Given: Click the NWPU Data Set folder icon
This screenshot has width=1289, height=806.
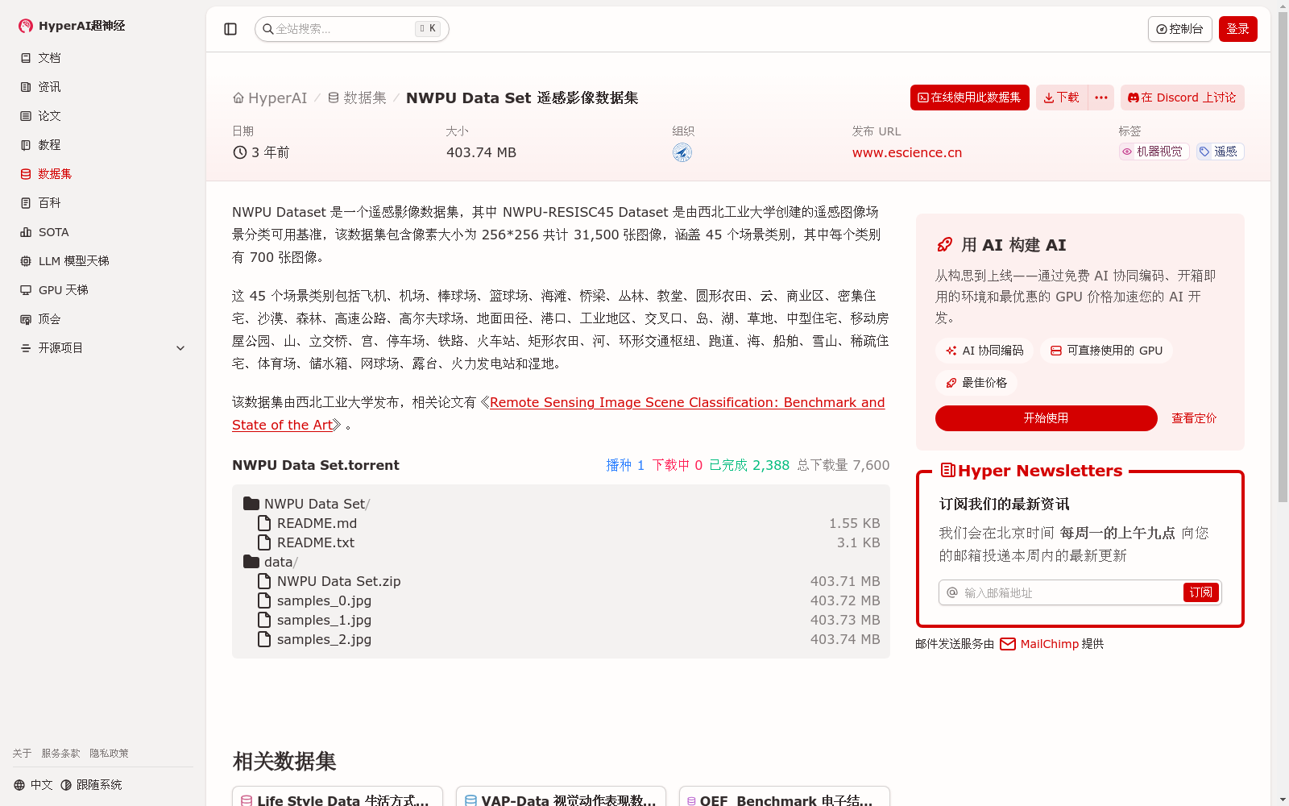Looking at the screenshot, I should click(x=251, y=504).
